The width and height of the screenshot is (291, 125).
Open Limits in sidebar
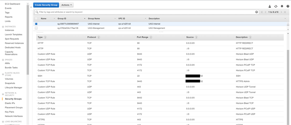8,21
